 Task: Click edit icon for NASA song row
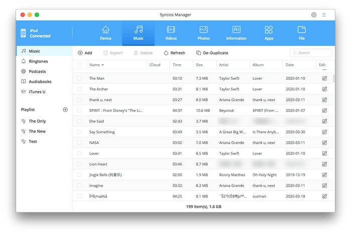[324, 143]
